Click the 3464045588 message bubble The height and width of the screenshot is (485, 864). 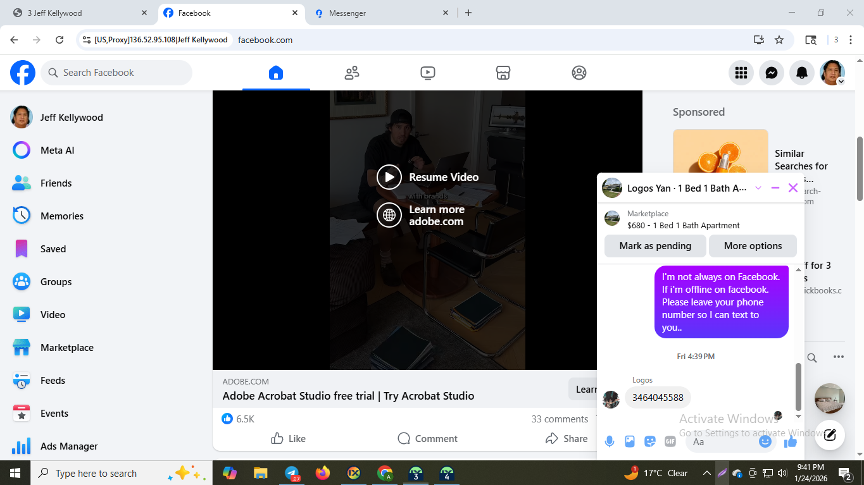click(x=658, y=398)
